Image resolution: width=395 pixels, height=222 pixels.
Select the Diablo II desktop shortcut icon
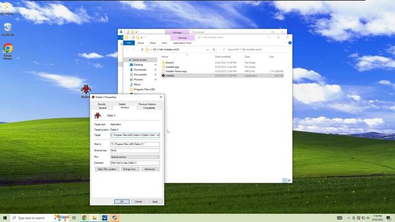click(x=86, y=91)
